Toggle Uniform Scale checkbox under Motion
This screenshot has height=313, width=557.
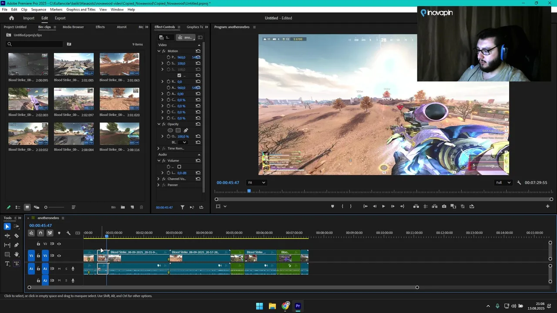pyautogui.click(x=179, y=76)
